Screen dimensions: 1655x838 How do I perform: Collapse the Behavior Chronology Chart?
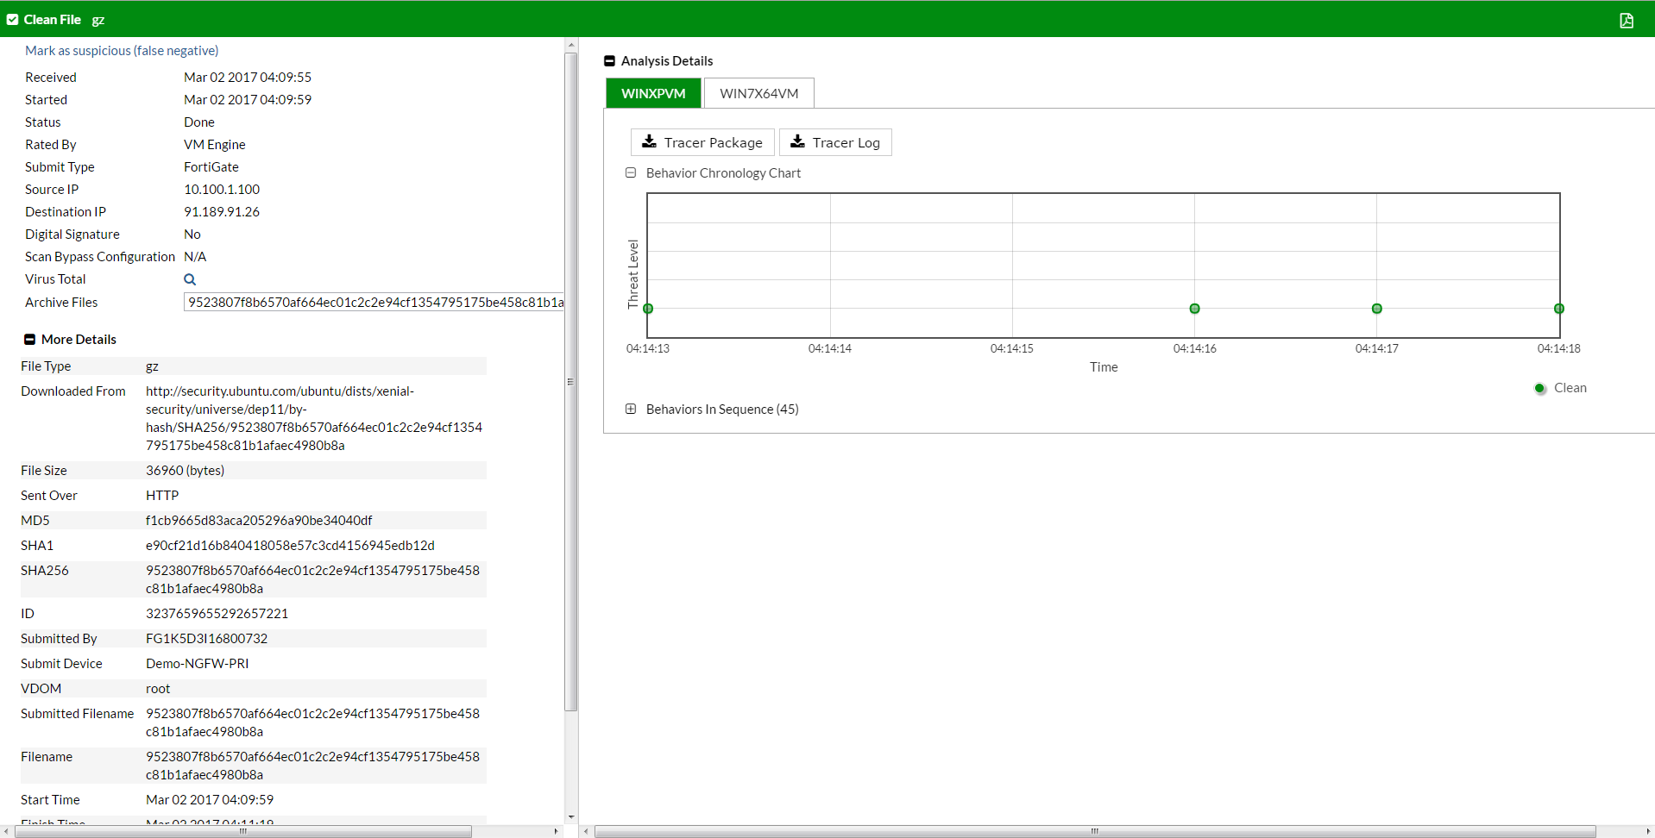pos(631,173)
